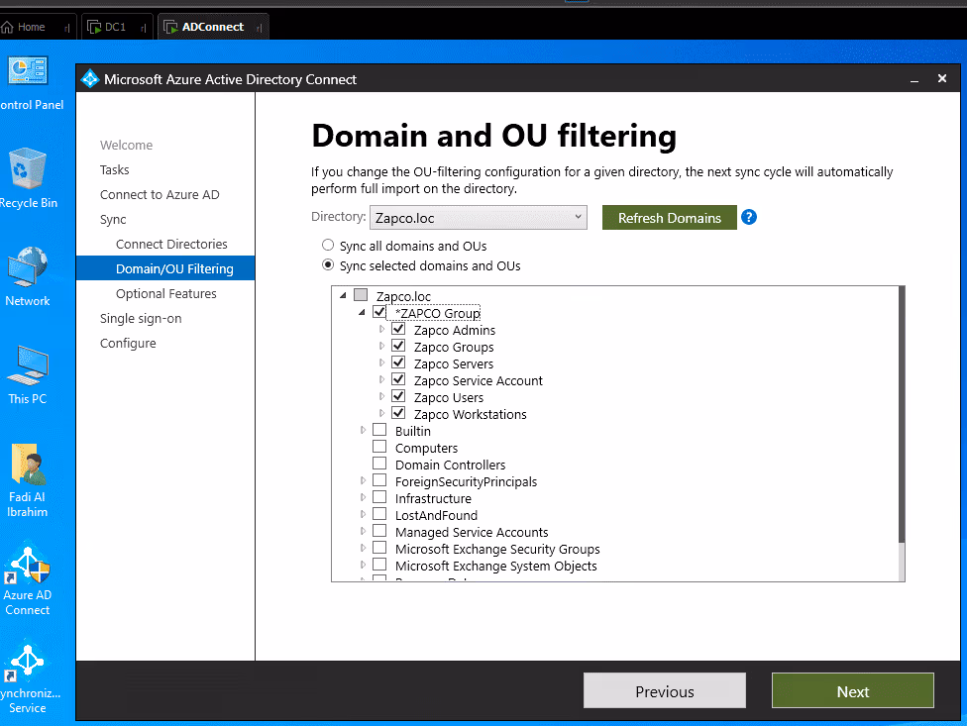Image resolution: width=967 pixels, height=726 pixels.
Task: Expand the Zapco Users node
Action: [381, 396]
